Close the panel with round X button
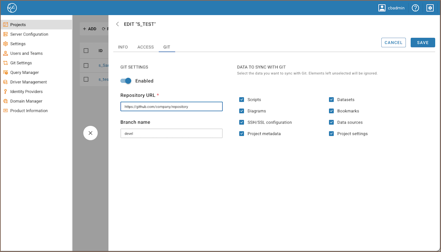The image size is (441, 252). (90, 133)
